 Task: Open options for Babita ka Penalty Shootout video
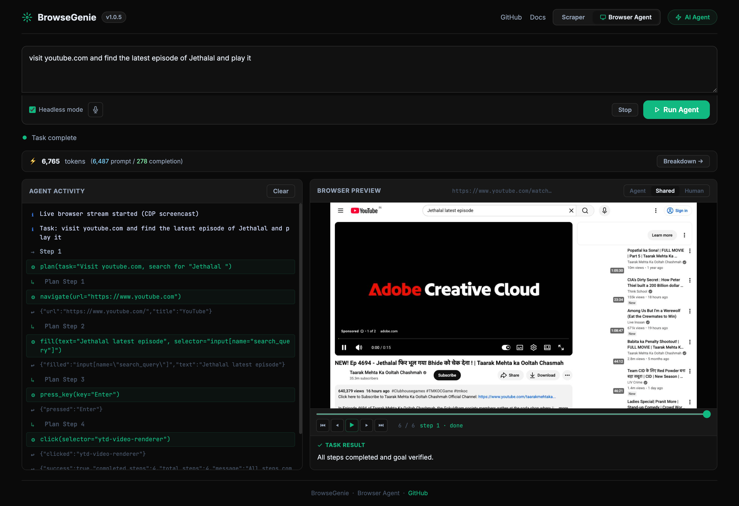click(x=689, y=342)
